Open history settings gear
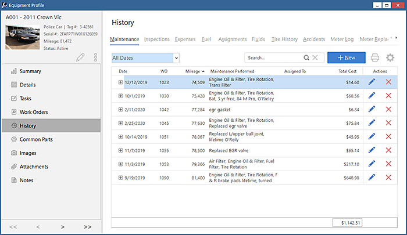 (390, 57)
